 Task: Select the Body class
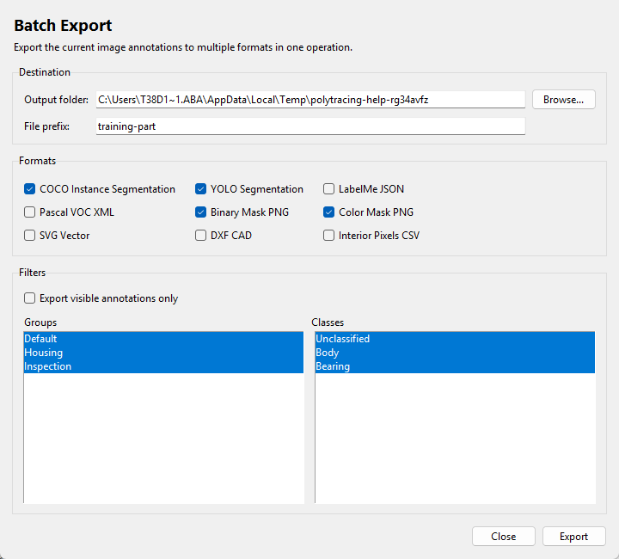click(455, 353)
